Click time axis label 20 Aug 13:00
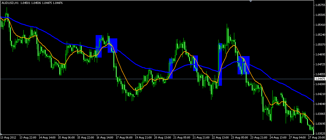The height and width of the screenshot is (140, 326). pos(163,138)
